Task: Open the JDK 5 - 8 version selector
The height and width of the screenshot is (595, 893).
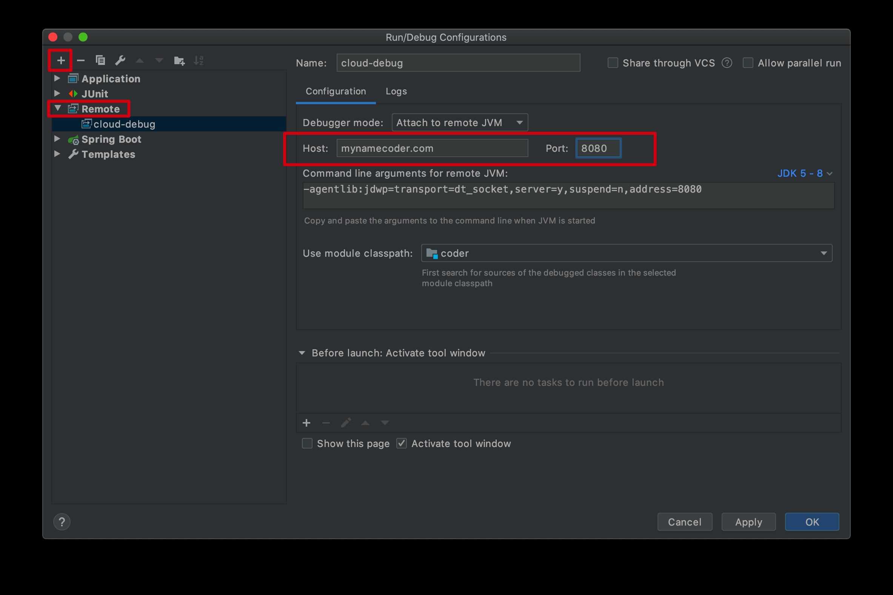Action: [x=805, y=173]
